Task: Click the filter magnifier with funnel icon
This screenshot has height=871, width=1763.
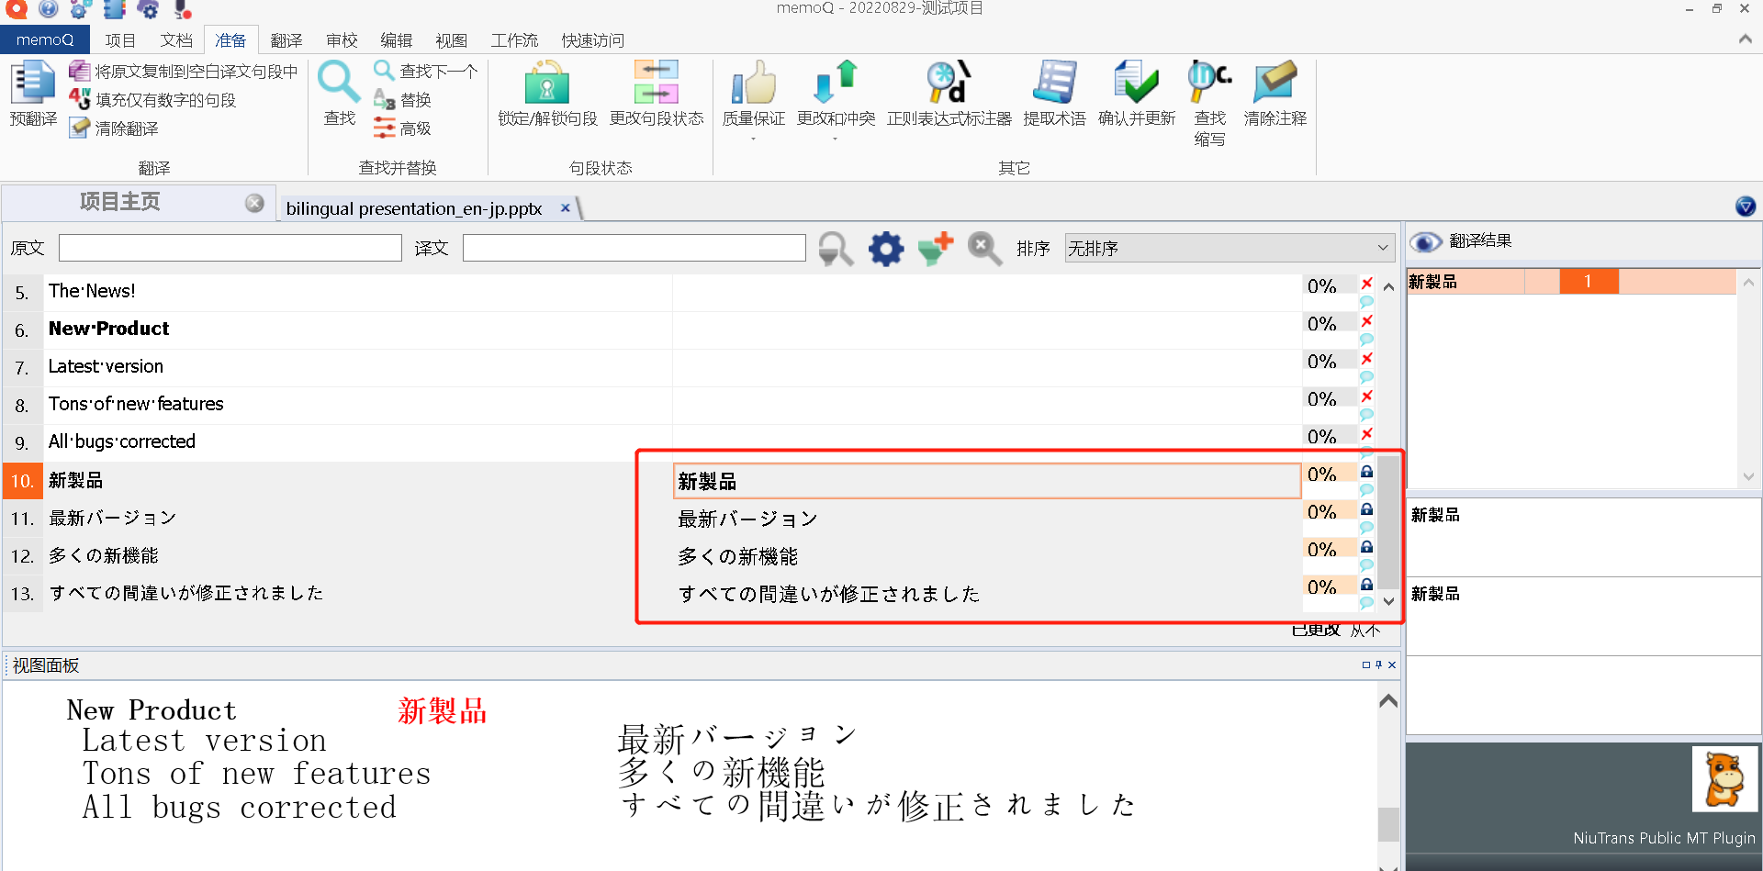Action: pos(836,248)
